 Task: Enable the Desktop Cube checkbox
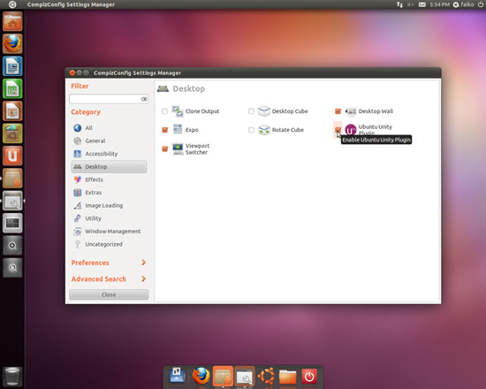pos(251,111)
